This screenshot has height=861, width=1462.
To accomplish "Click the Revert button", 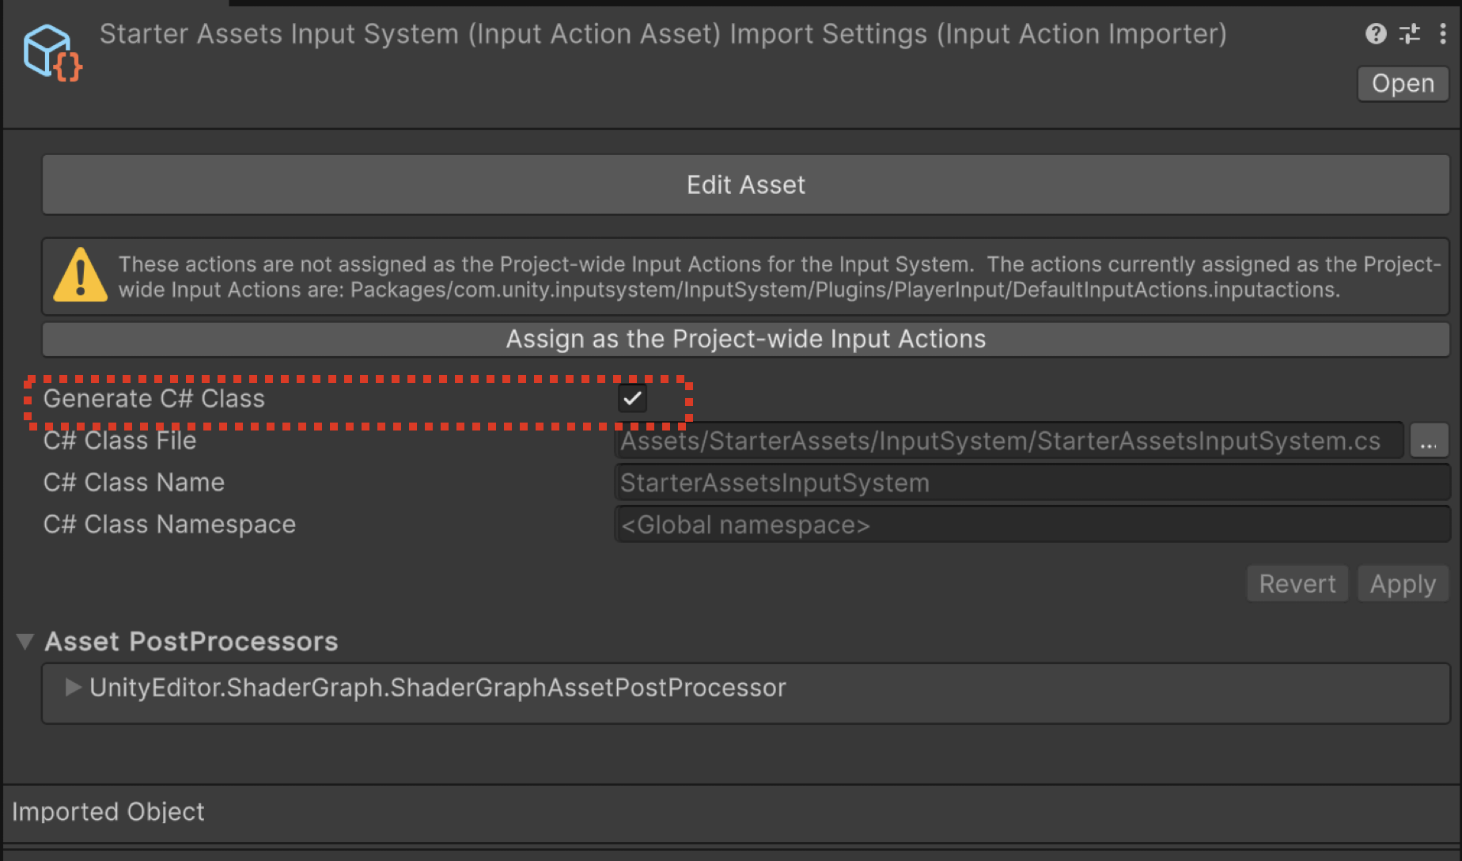I will (x=1297, y=584).
